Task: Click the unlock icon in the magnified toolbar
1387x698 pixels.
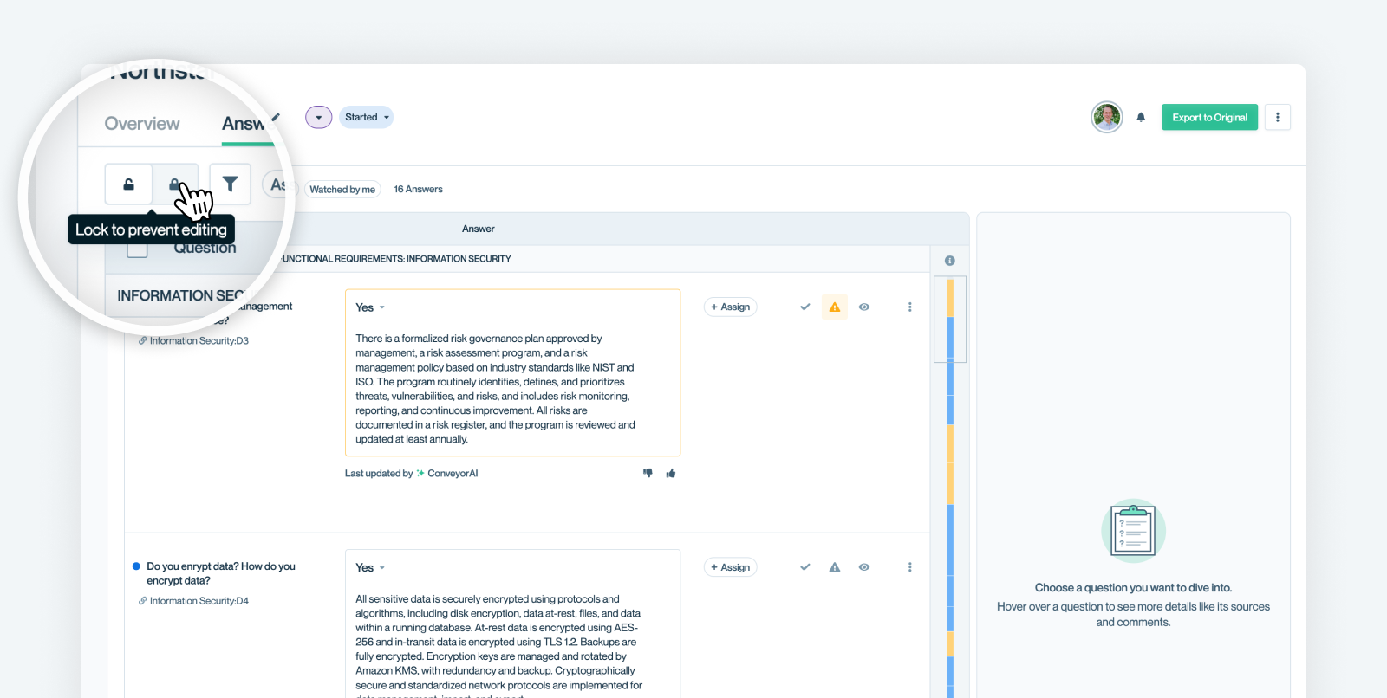Action: click(x=128, y=184)
